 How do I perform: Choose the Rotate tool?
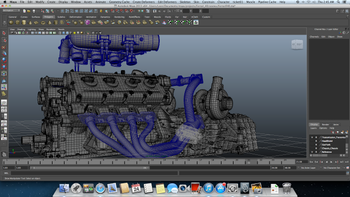coord(4,60)
